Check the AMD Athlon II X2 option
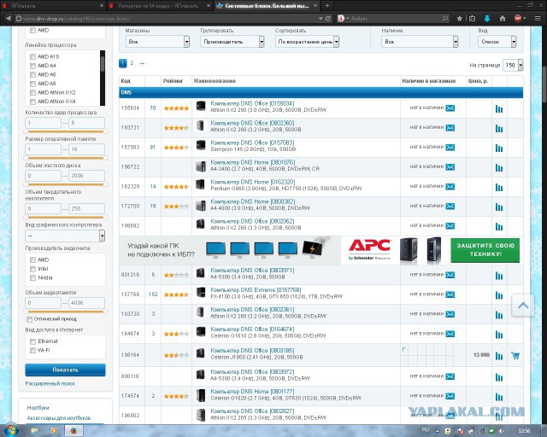Screen dimensions: 547x437 (x=32, y=93)
